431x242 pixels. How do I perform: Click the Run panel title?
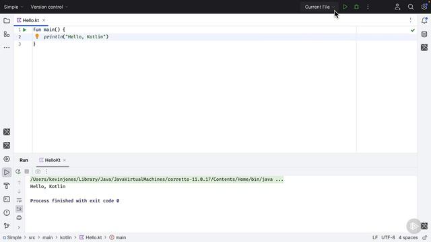[x=24, y=160]
